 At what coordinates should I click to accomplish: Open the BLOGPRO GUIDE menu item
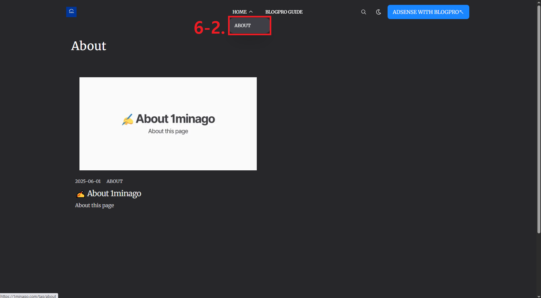pos(284,12)
